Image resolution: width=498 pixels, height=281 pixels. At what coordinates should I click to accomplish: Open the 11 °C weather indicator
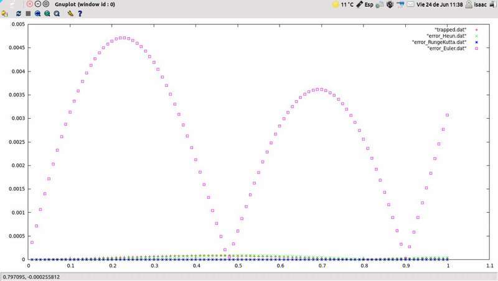coord(342,4)
